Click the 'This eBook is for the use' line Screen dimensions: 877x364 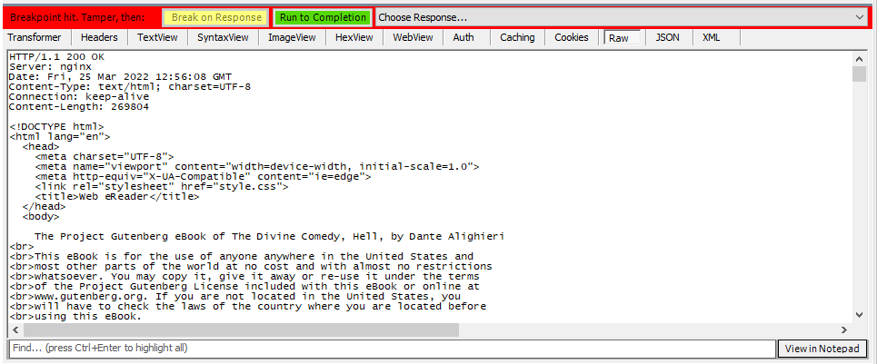tap(241, 257)
